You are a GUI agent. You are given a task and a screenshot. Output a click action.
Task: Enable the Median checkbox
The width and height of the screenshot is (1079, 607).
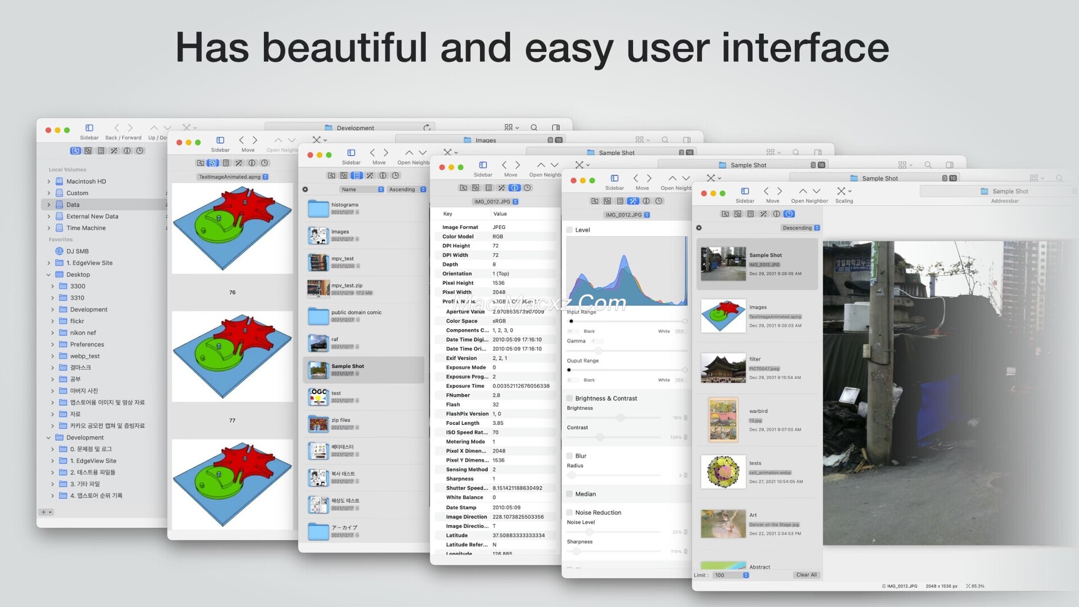click(569, 494)
